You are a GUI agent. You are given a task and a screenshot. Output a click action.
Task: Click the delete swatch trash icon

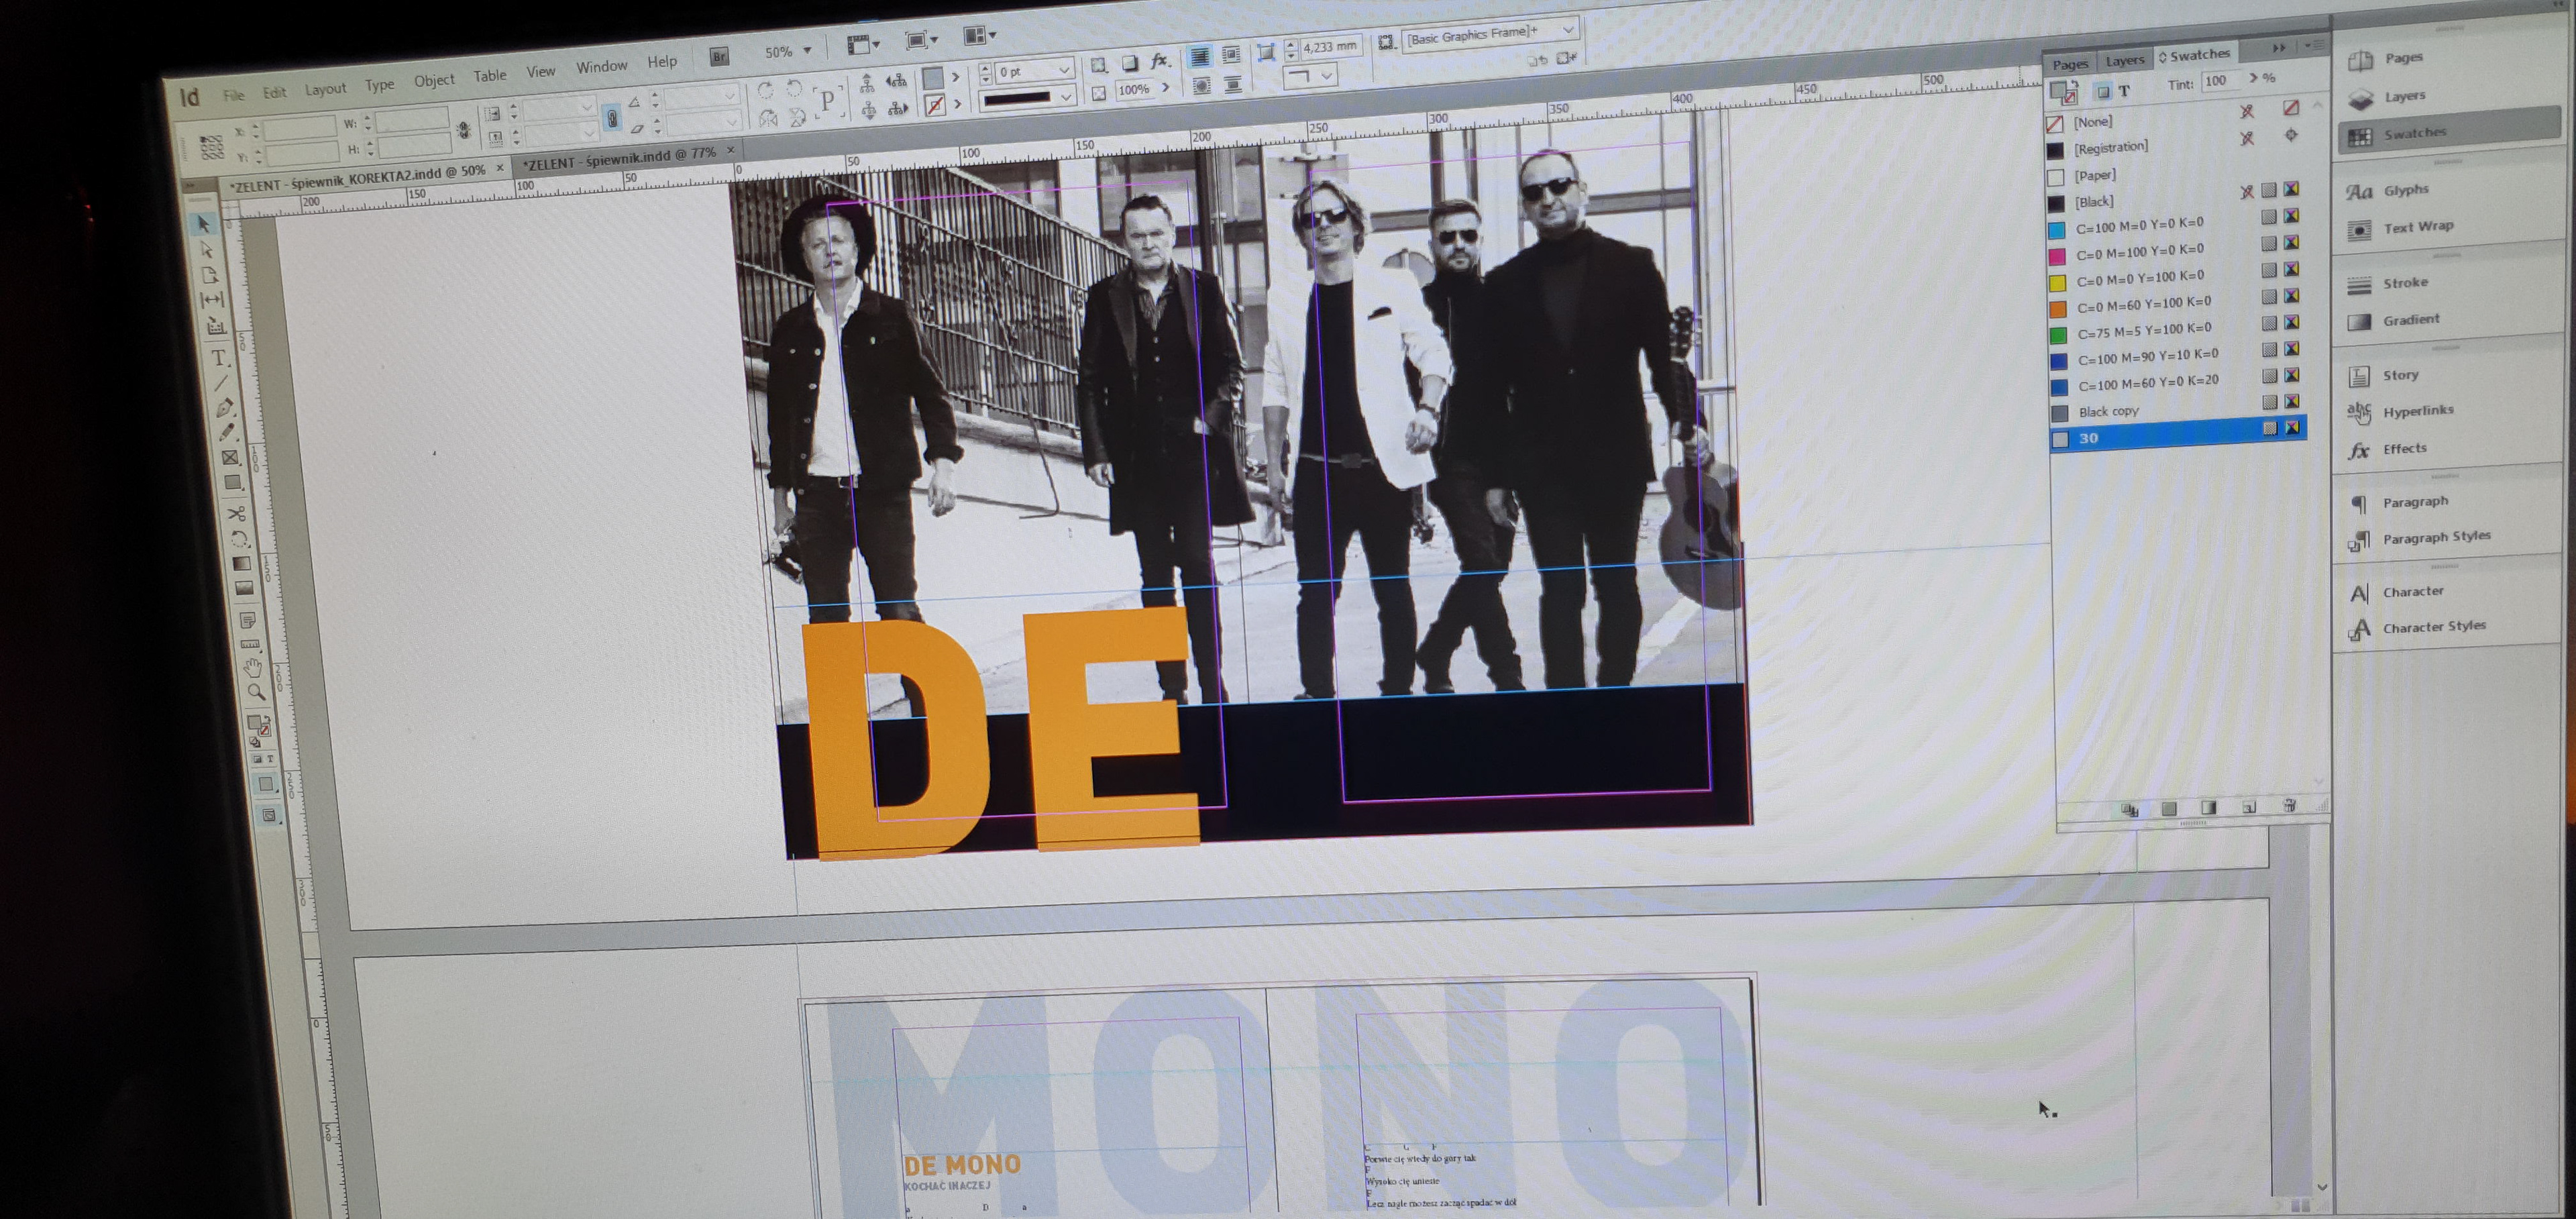[2289, 805]
